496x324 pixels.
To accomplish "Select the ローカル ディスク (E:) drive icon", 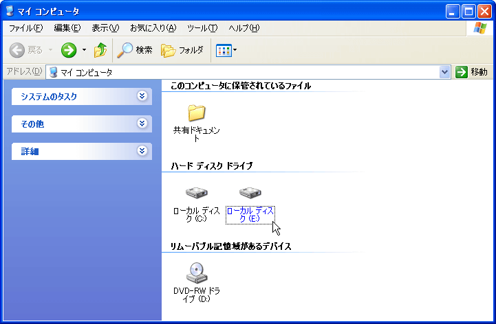I will tap(250, 192).
